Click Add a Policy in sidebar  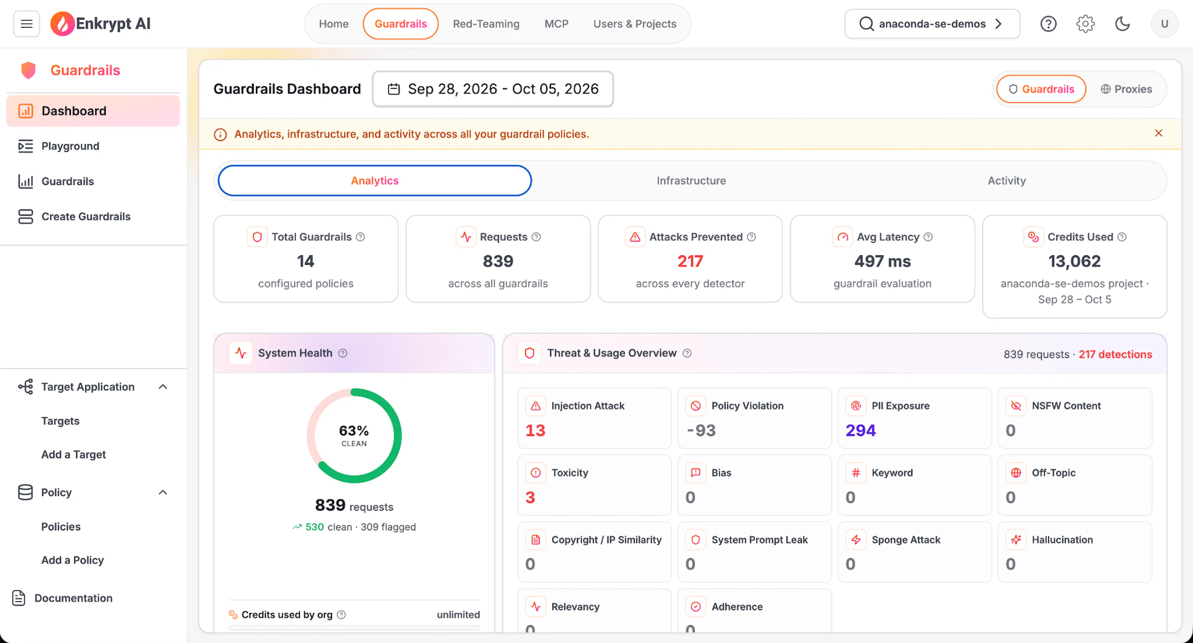coord(72,560)
